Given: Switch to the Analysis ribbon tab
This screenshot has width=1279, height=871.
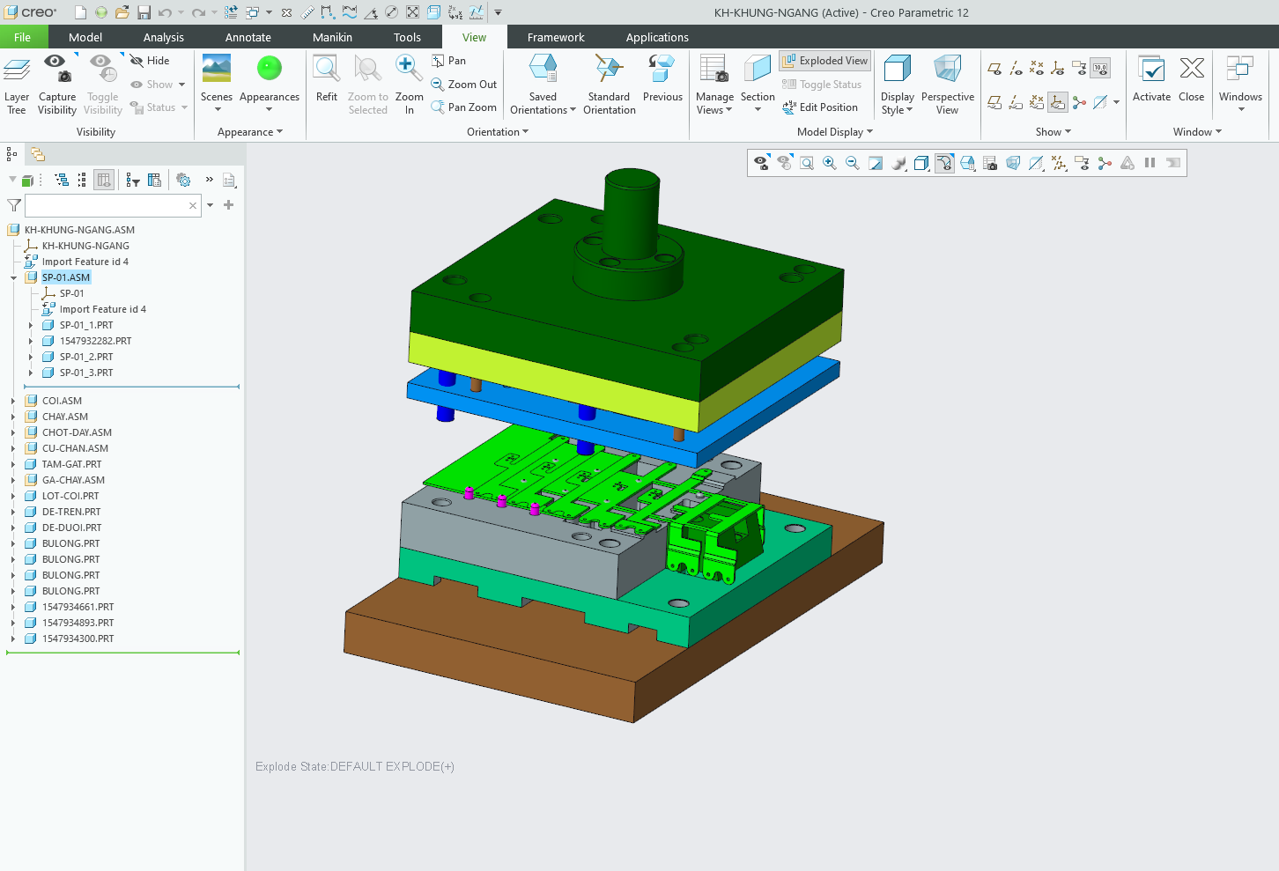Looking at the screenshot, I should [164, 37].
